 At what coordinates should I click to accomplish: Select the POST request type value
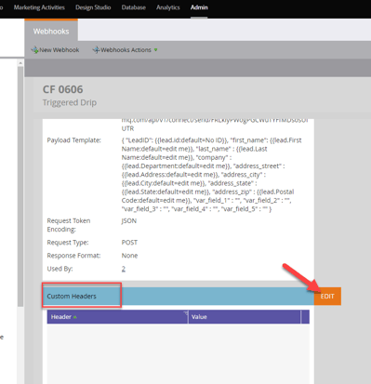pyautogui.click(x=129, y=243)
